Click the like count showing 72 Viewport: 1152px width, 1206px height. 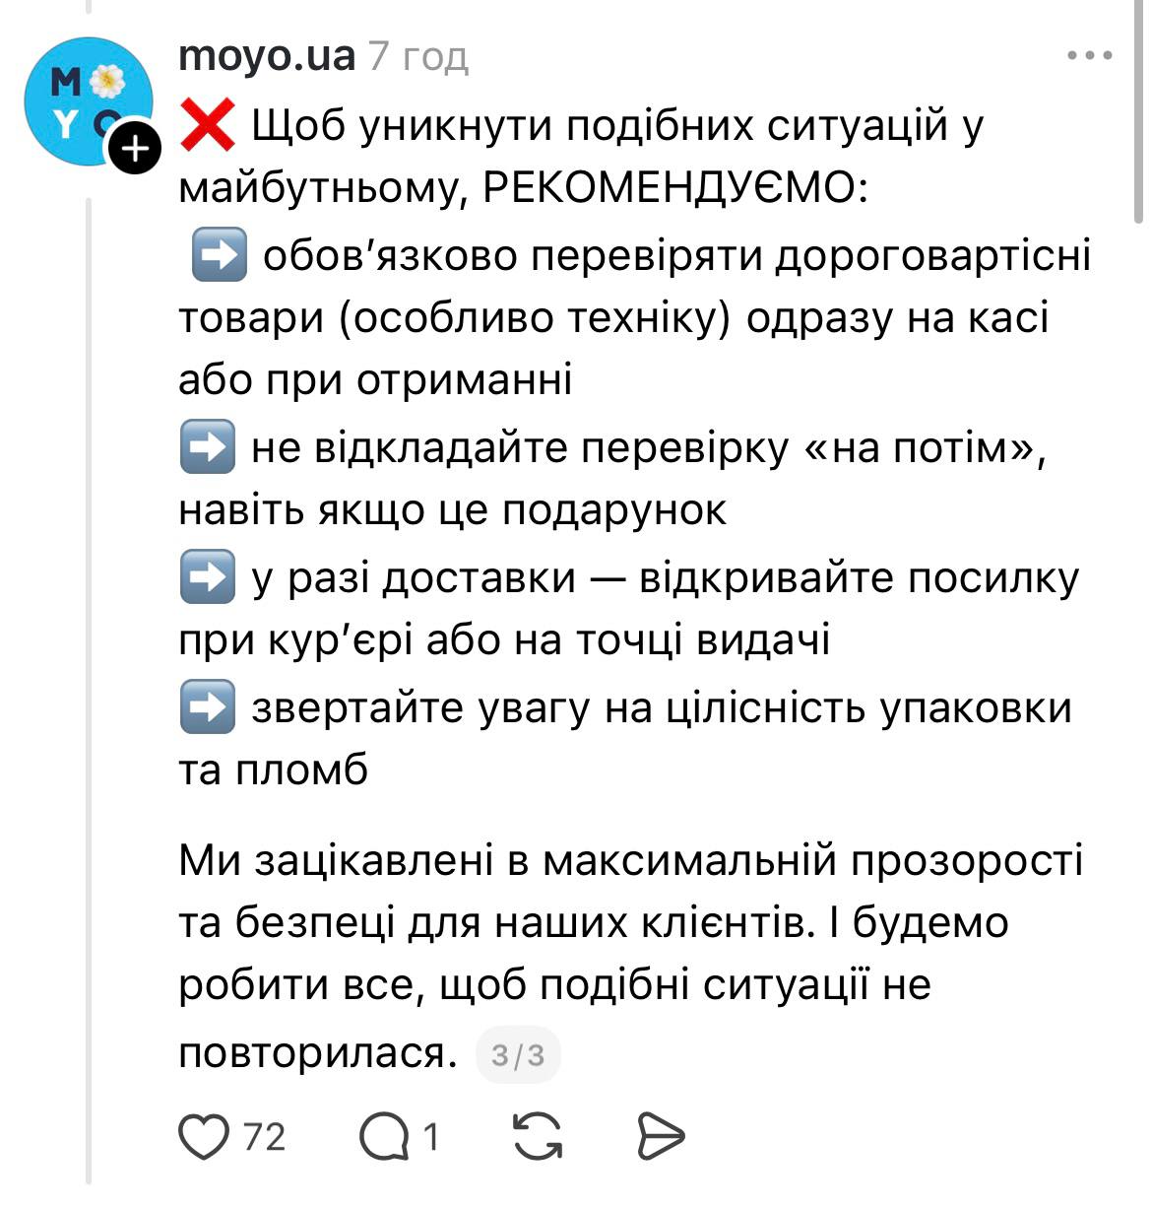pos(264,1137)
